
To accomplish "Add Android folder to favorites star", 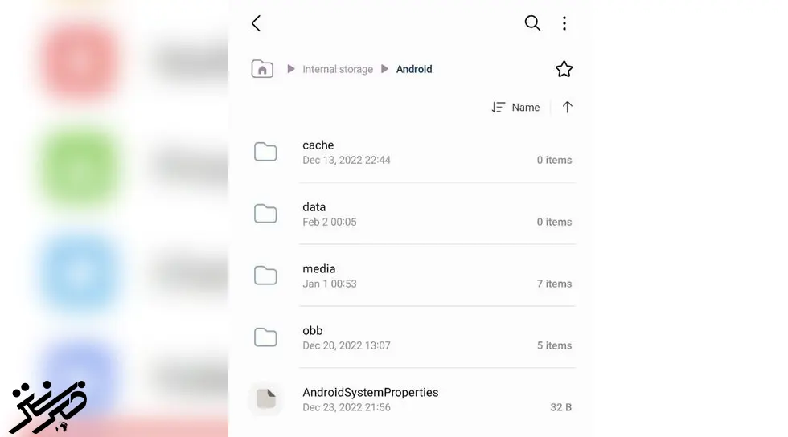I will point(564,69).
